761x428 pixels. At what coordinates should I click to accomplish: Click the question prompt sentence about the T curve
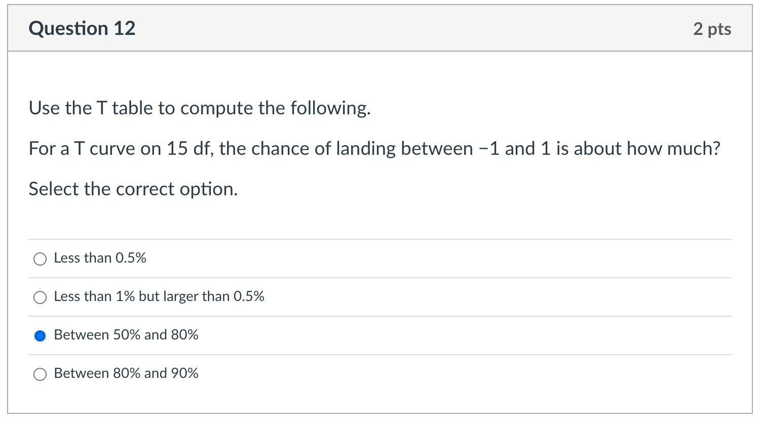pyautogui.click(x=374, y=148)
